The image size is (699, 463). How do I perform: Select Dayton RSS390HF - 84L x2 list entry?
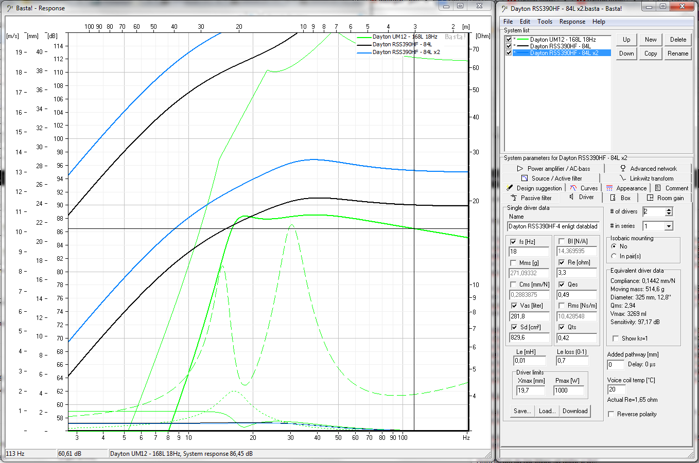[x=564, y=52]
